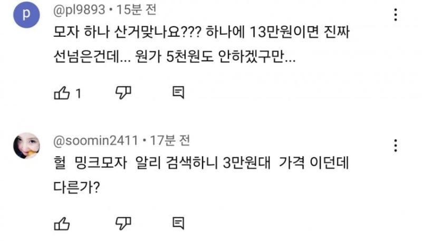Visit the @soomin2411 channel link
Screen dimensions: 422x244
click(95, 140)
